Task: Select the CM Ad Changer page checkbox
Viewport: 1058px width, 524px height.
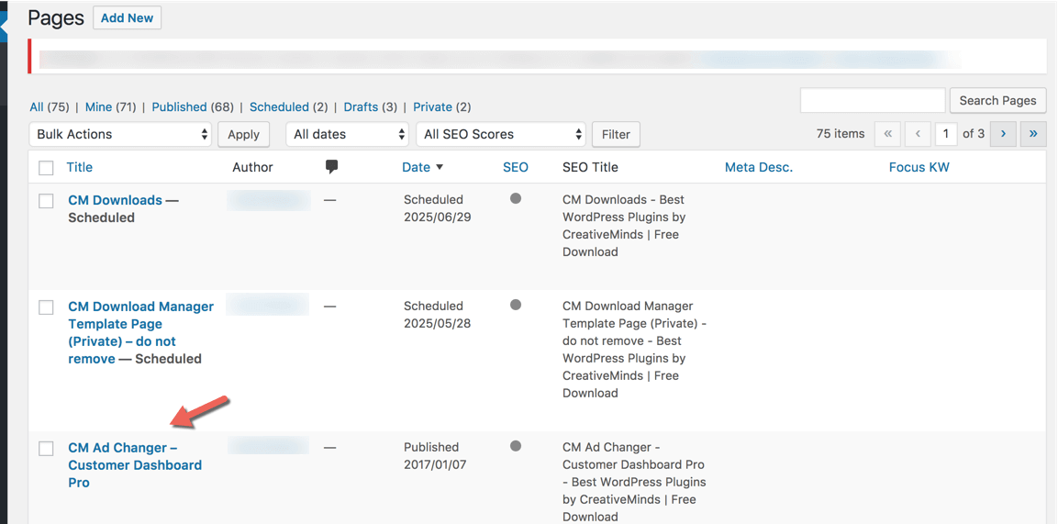Action: click(46, 449)
